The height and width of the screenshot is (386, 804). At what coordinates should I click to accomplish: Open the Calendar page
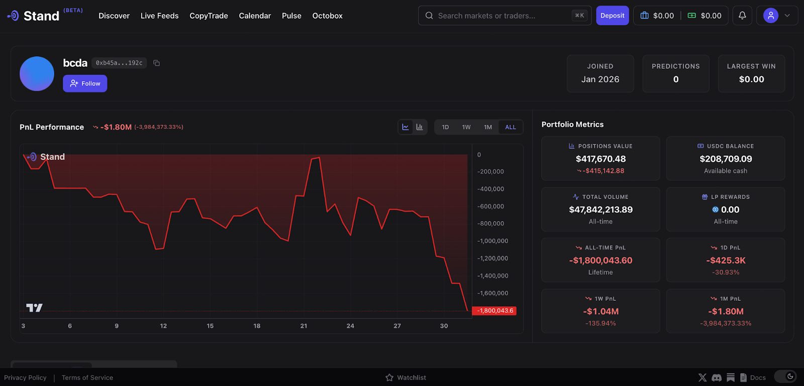pyautogui.click(x=255, y=16)
